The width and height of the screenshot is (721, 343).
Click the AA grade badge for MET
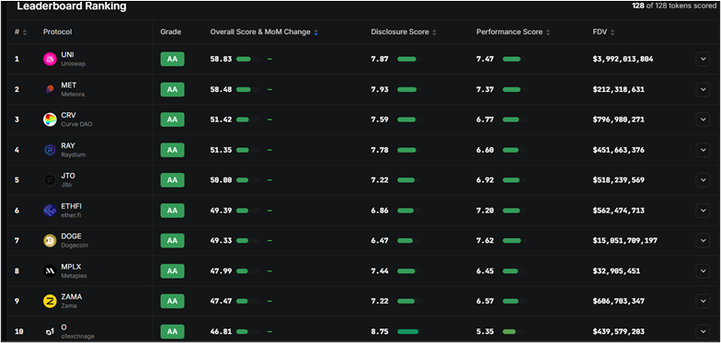click(173, 90)
